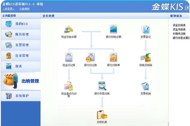Open the 出纳扎账 clipboard icon
The height and width of the screenshot is (126, 190).
102,115
